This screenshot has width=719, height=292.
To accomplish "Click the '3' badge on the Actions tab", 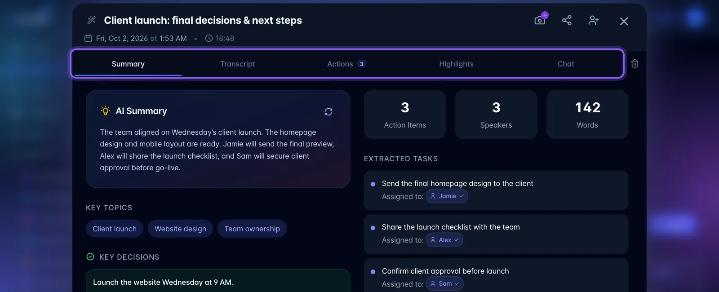I will [x=362, y=64].
